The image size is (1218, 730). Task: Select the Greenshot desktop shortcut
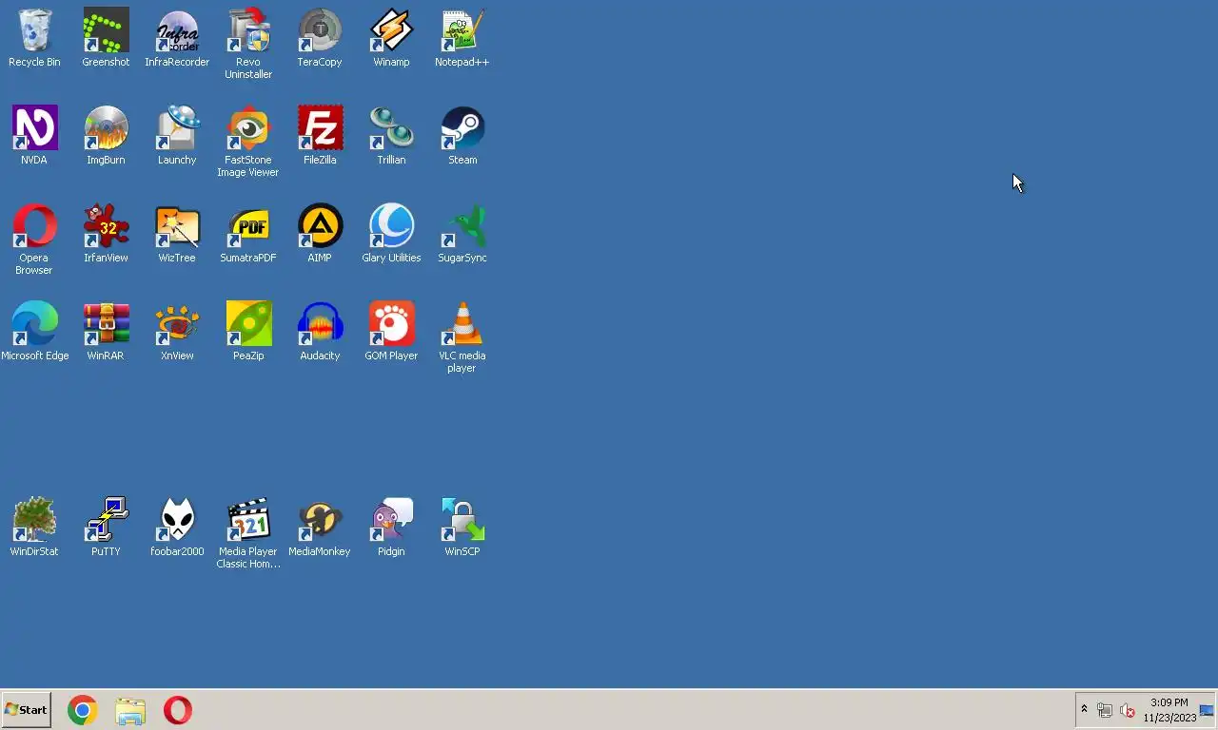(x=106, y=38)
